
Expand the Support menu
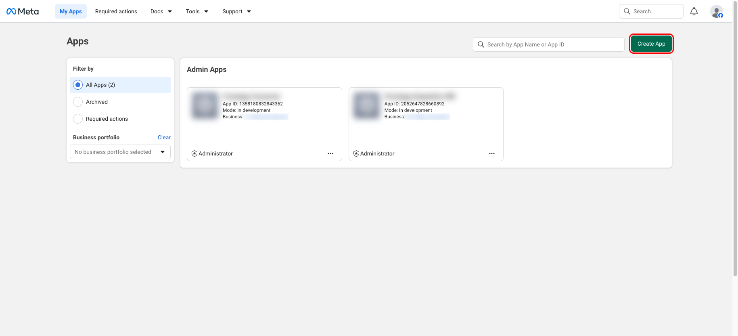(236, 11)
